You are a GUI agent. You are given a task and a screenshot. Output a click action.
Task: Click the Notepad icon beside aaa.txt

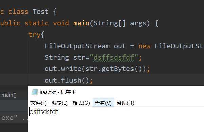tap(35, 92)
